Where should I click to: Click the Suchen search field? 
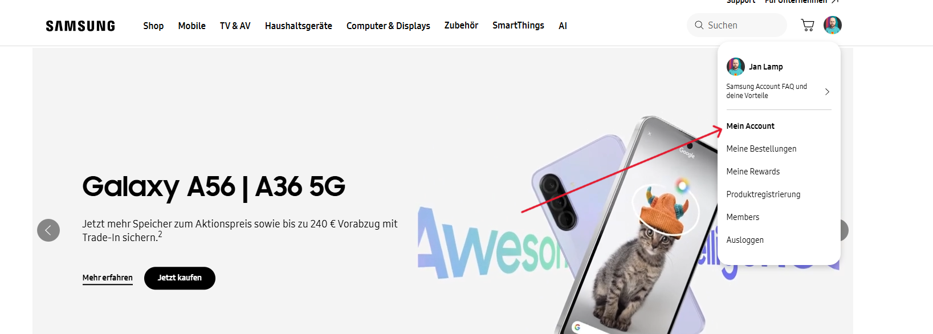[737, 25]
